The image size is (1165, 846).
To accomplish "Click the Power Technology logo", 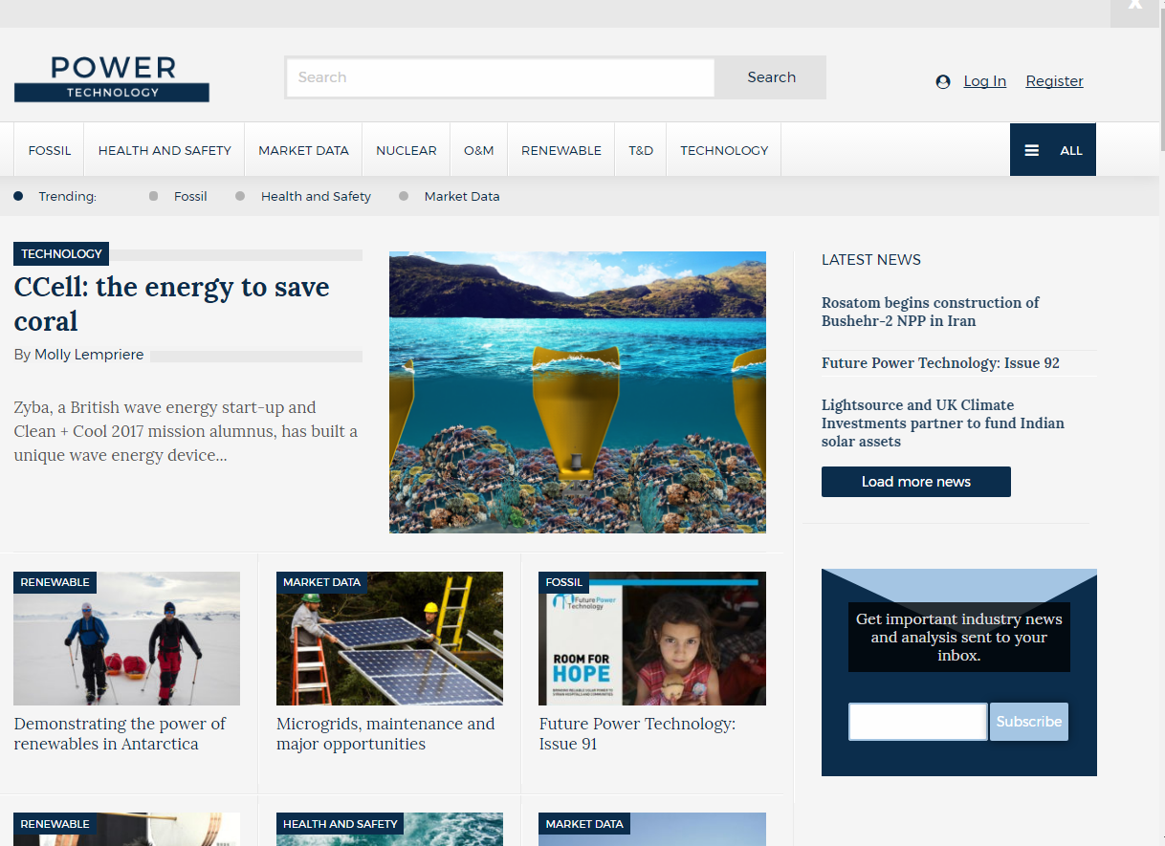I will 112,78.
